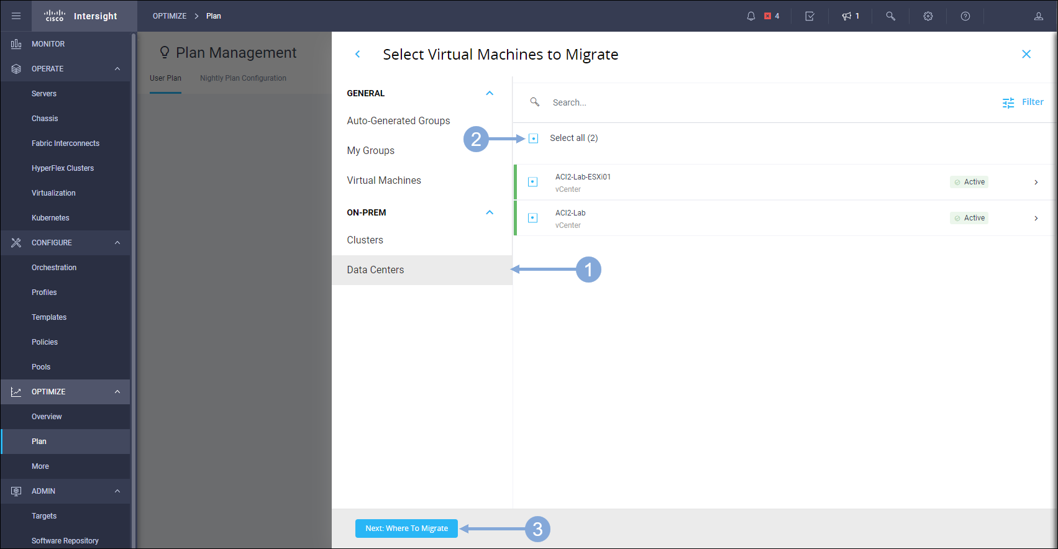Click the search magnifier in VM panel
The height and width of the screenshot is (549, 1058).
coord(535,102)
